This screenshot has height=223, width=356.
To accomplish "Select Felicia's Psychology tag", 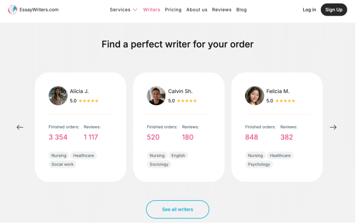I will [x=259, y=165].
